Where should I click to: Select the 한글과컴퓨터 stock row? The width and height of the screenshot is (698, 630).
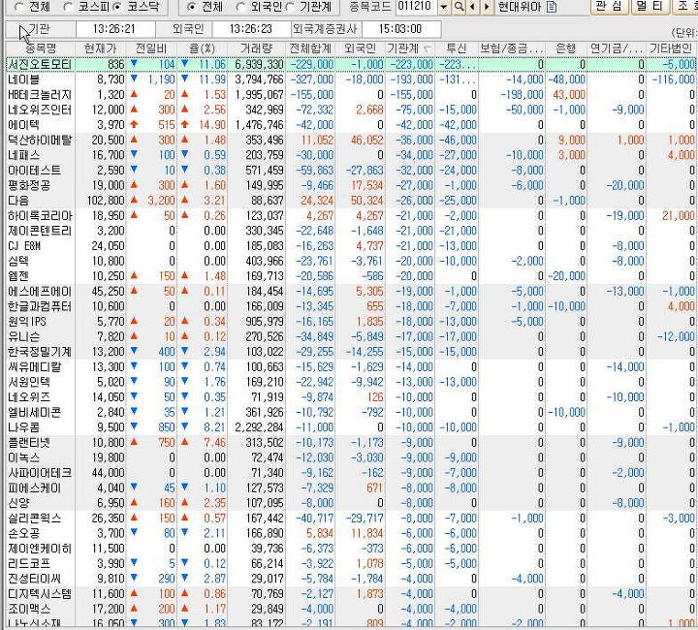(x=351, y=306)
